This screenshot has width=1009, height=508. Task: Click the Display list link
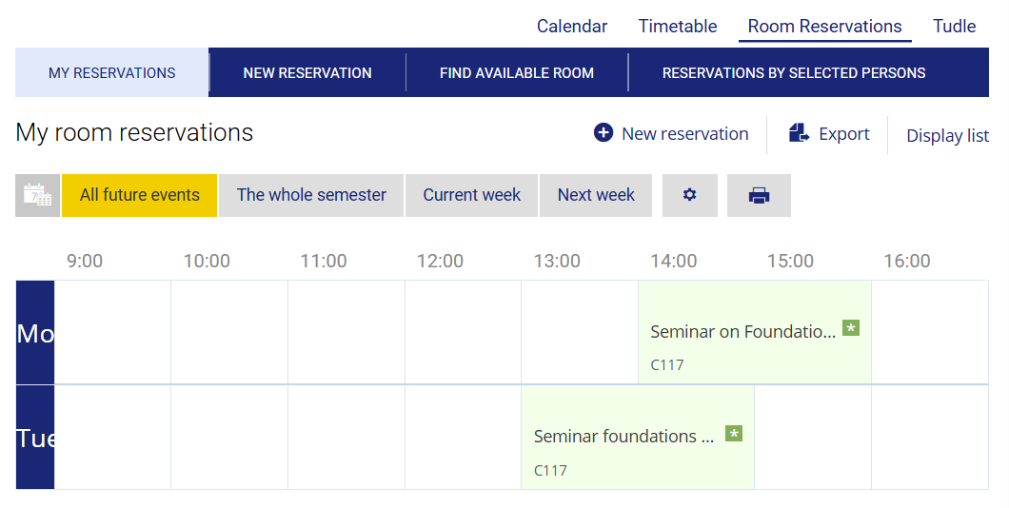(x=947, y=136)
